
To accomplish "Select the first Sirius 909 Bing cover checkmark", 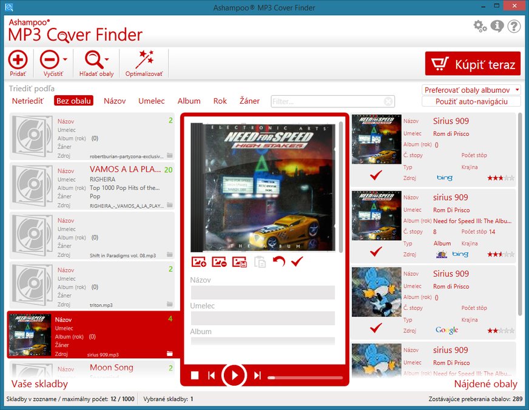I will pos(376,175).
